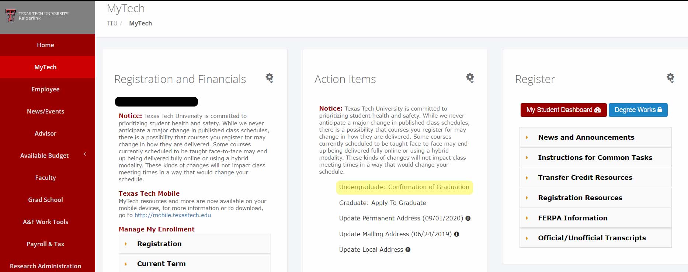Click the Action Items panel heading

point(345,79)
